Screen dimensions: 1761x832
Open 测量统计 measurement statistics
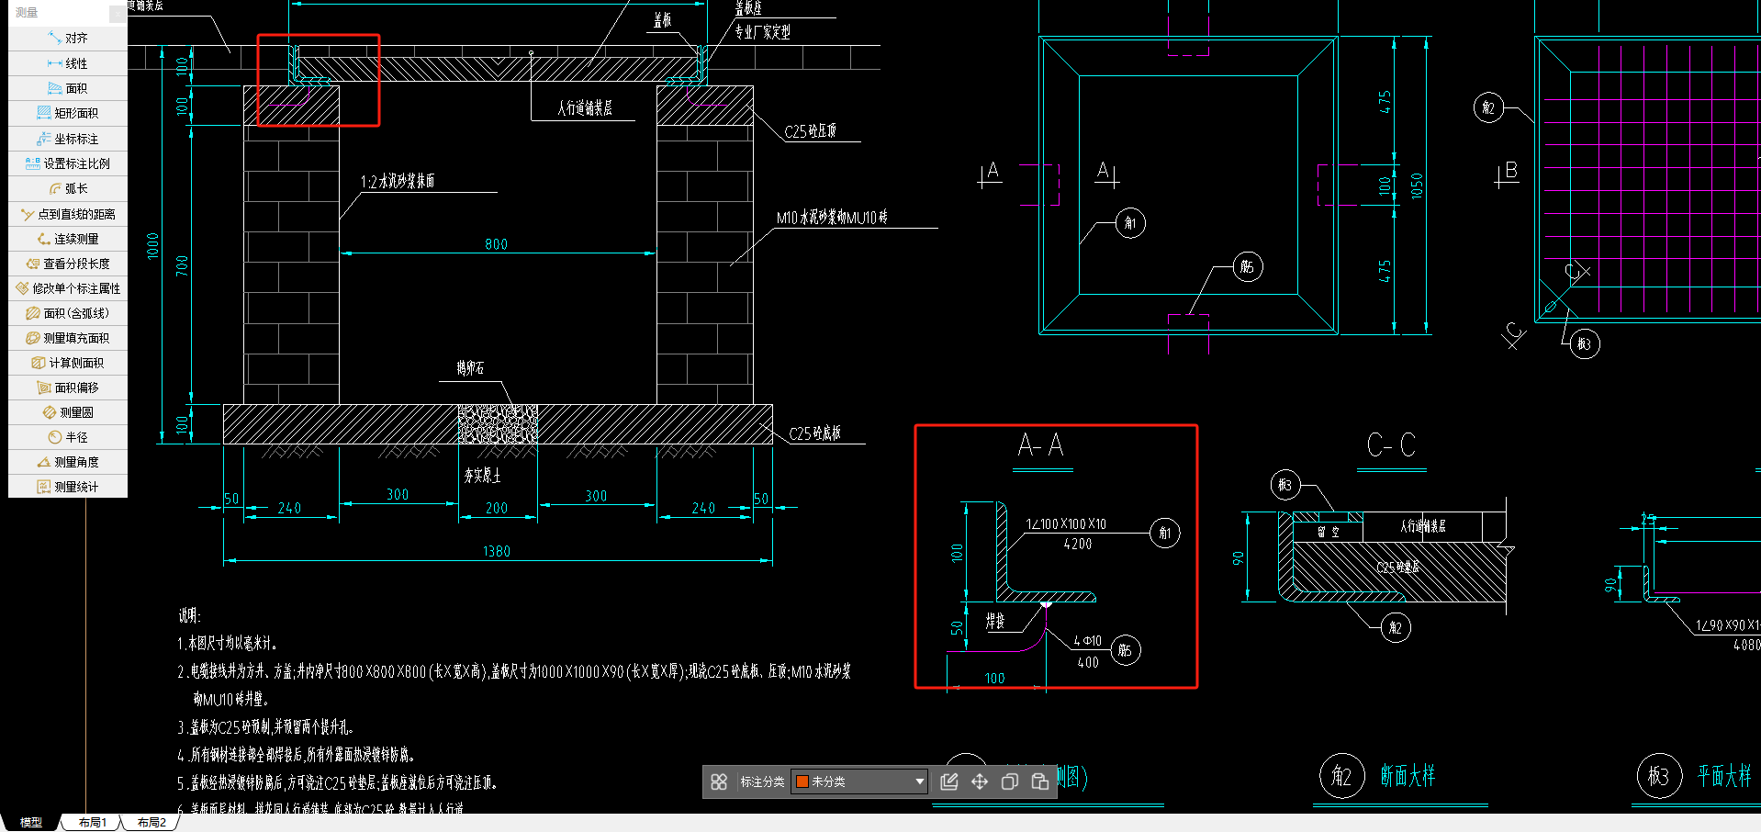(x=68, y=487)
